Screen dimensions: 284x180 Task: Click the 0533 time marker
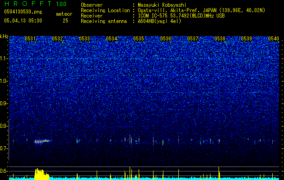pos(84,39)
